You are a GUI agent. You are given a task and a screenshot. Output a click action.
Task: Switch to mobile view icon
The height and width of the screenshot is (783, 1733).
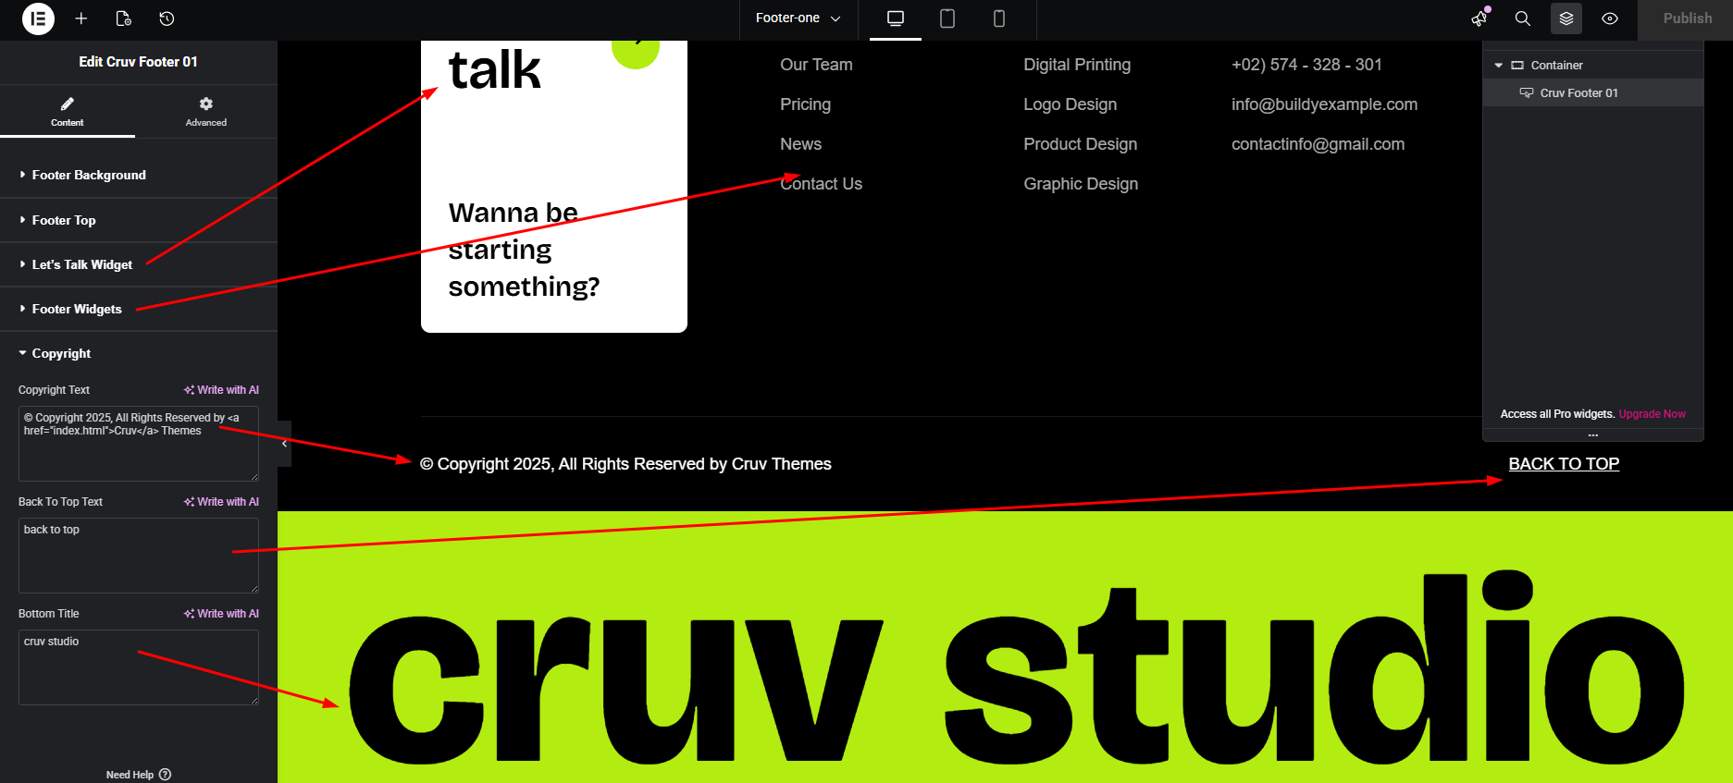tap(998, 18)
